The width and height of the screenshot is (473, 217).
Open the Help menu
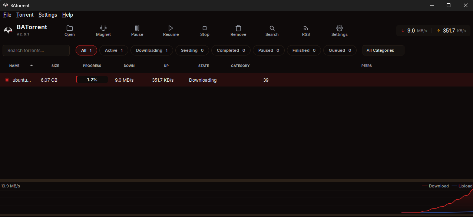click(67, 15)
